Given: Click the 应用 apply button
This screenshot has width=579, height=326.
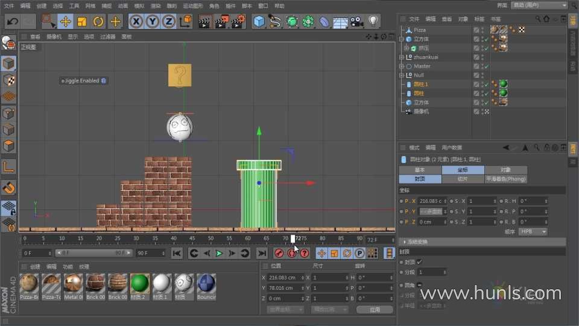Looking at the screenshot, I should click(375, 310).
